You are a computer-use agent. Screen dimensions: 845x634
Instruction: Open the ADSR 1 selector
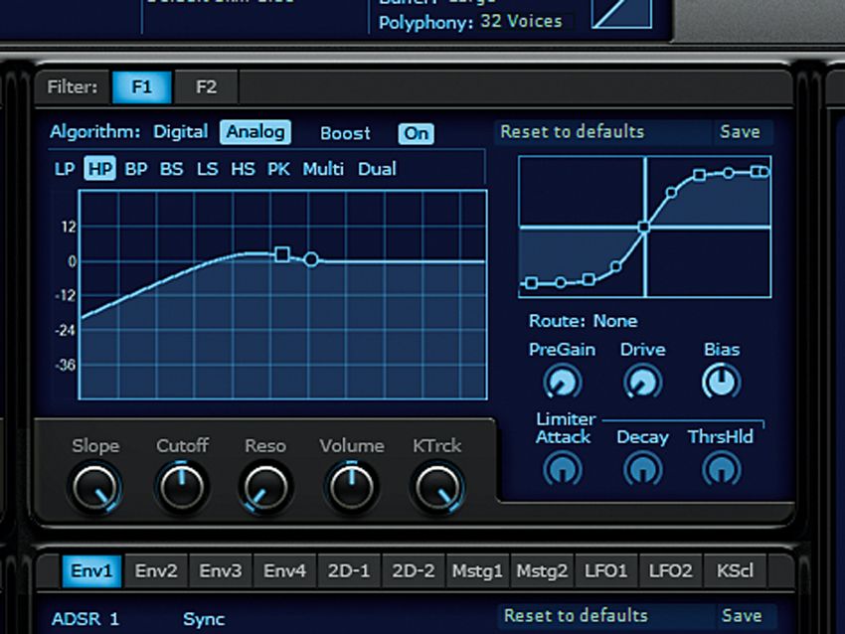click(x=85, y=618)
